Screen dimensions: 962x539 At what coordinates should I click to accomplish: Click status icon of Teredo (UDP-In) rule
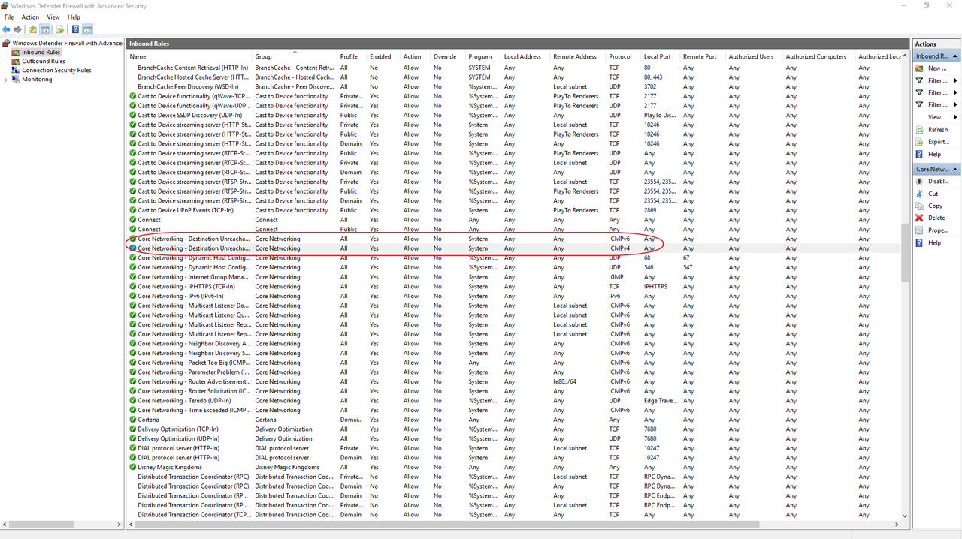(x=133, y=401)
